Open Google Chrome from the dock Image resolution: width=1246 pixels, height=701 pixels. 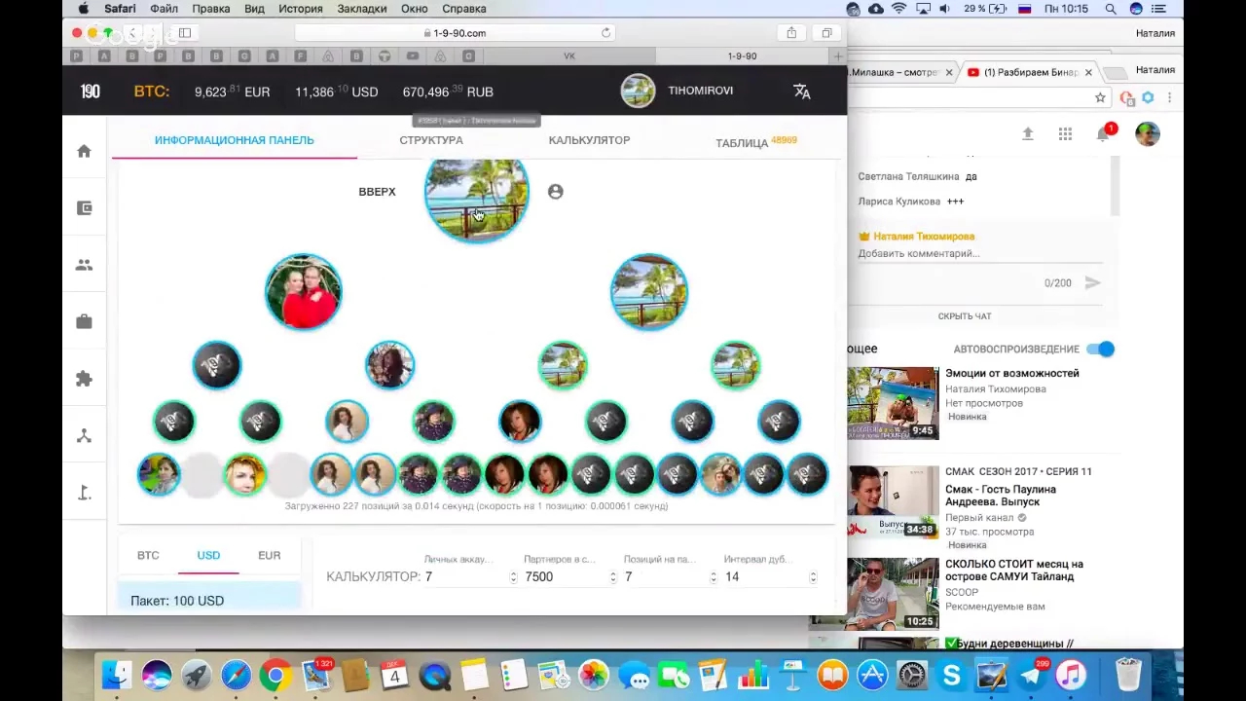pyautogui.click(x=275, y=674)
